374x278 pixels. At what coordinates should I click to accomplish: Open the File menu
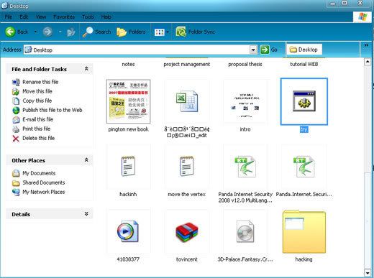[9, 17]
